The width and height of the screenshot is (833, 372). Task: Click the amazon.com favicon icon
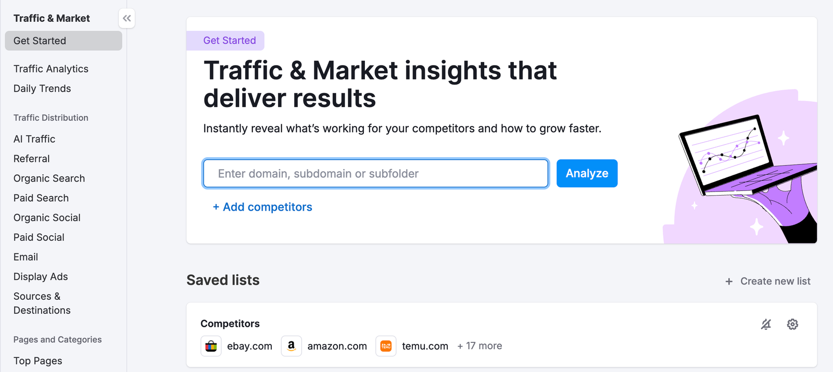pos(292,346)
